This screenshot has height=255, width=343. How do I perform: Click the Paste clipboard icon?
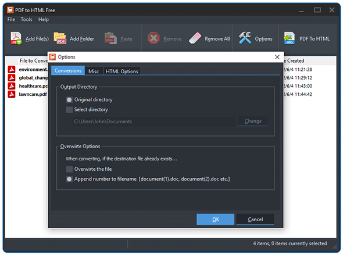click(x=110, y=38)
